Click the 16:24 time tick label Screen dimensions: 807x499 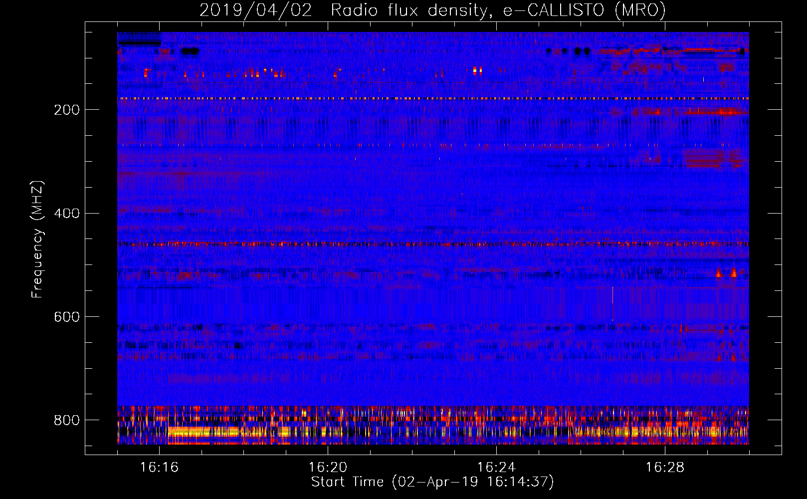pyautogui.click(x=496, y=468)
